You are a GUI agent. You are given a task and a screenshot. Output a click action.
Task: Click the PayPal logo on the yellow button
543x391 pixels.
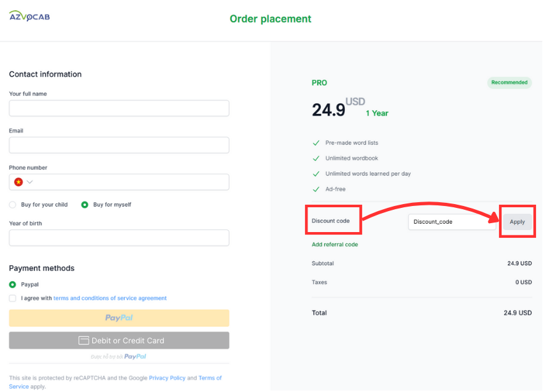pyautogui.click(x=118, y=318)
